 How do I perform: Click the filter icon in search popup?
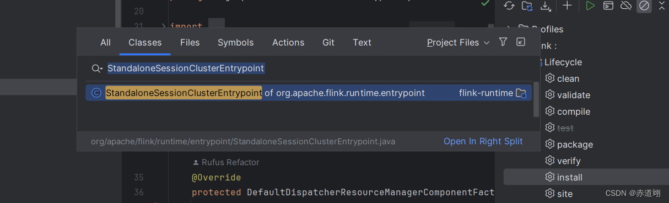point(503,42)
